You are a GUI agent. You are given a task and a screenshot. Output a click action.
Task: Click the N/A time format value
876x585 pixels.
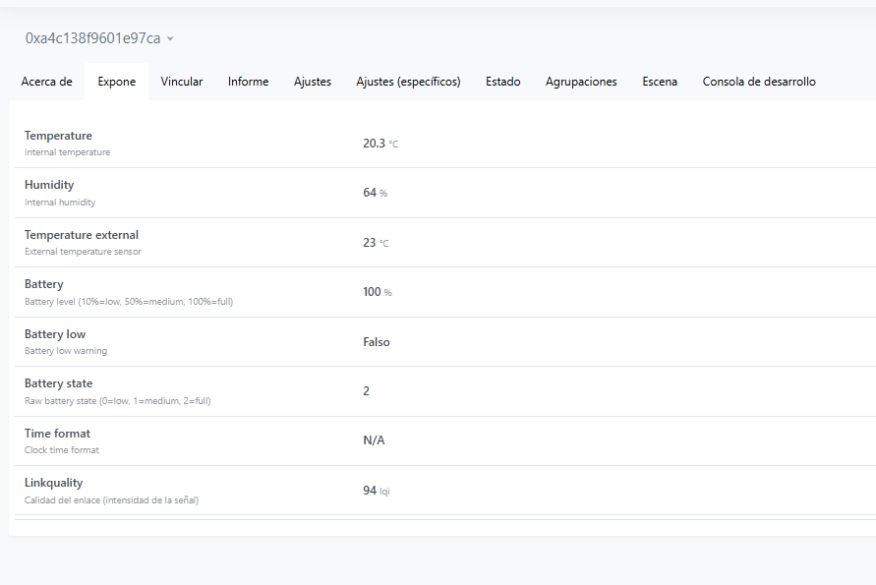374,440
